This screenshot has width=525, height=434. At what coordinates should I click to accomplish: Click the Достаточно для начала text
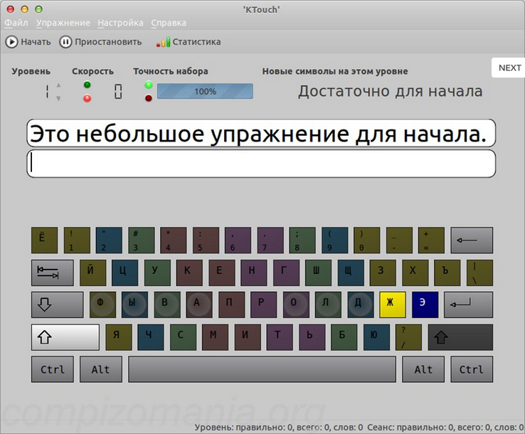[x=391, y=91]
